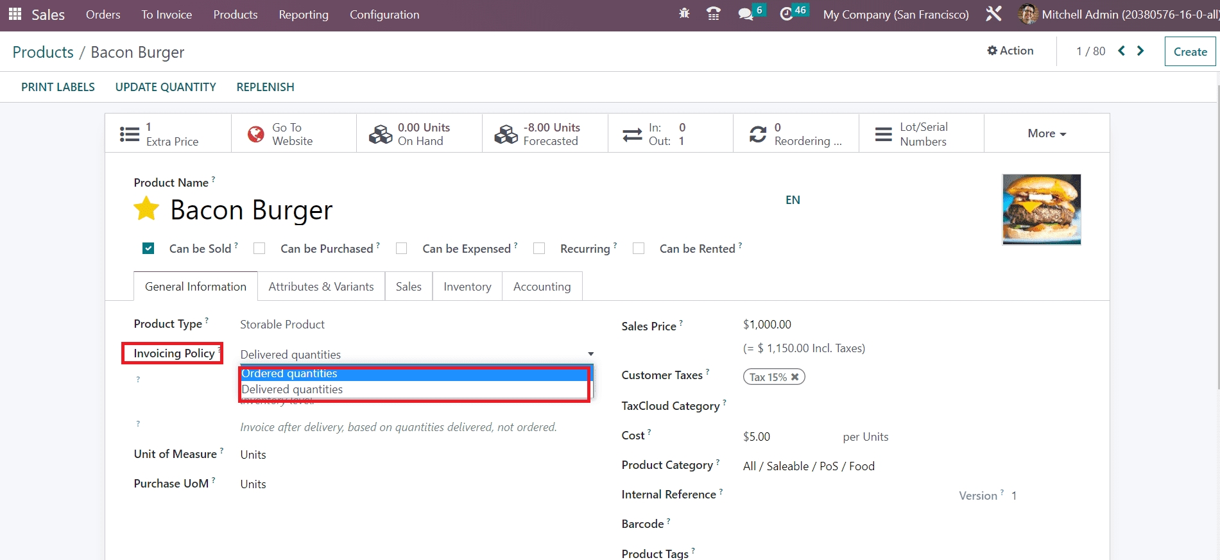
Task: Open the activities clock icon
Action: pyautogui.click(x=786, y=14)
